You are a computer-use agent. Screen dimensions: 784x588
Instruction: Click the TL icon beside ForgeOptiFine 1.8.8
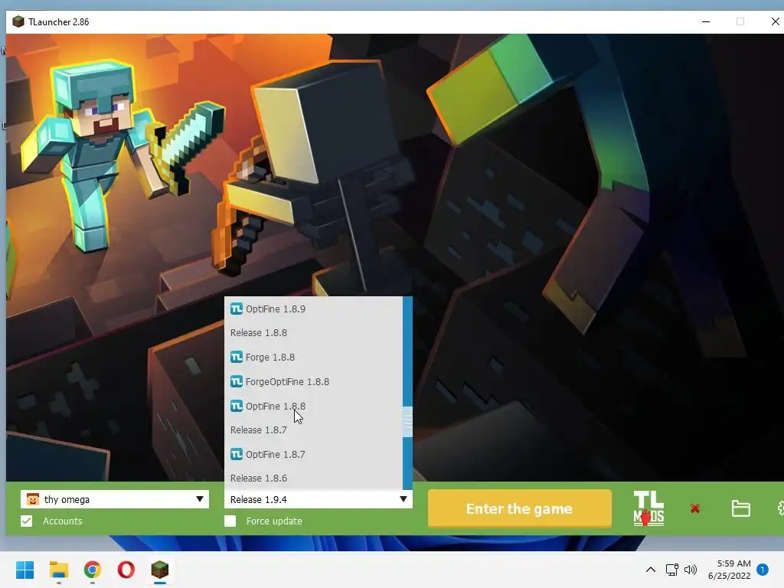pyautogui.click(x=237, y=381)
